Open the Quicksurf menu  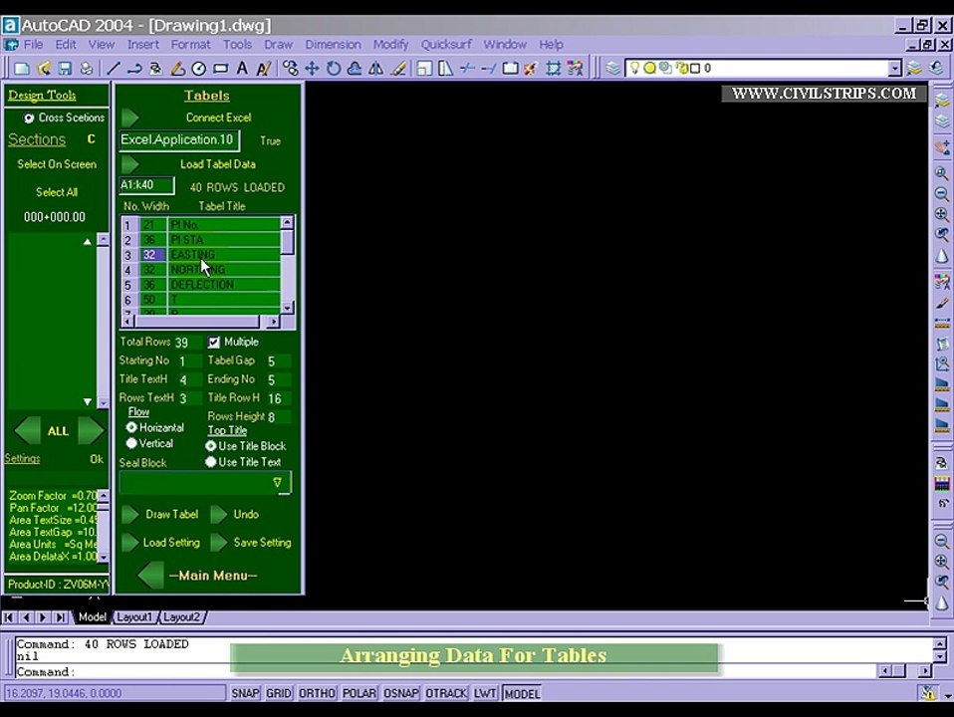pos(446,45)
